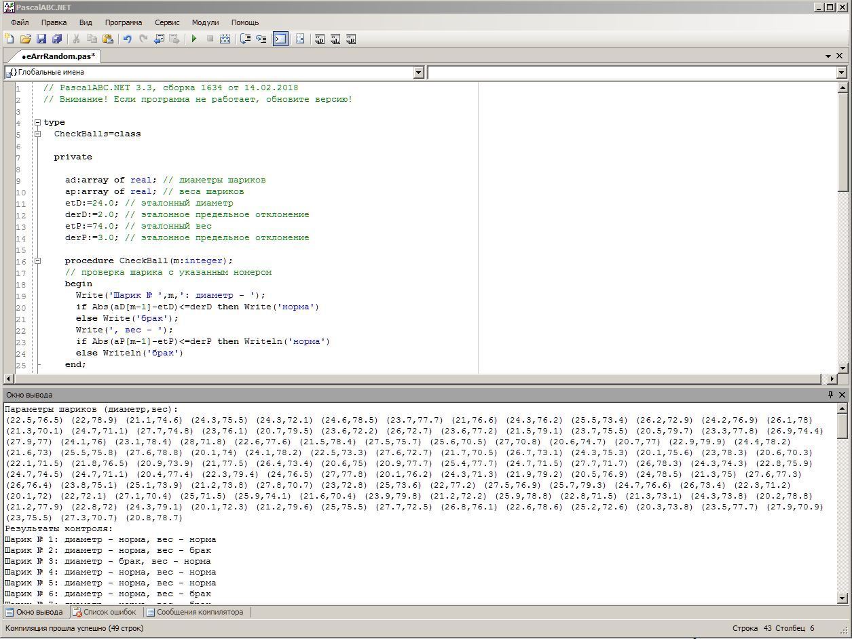The image size is (852, 639).
Task: Open the Глобальные имена dropdown
Action: tap(418, 73)
